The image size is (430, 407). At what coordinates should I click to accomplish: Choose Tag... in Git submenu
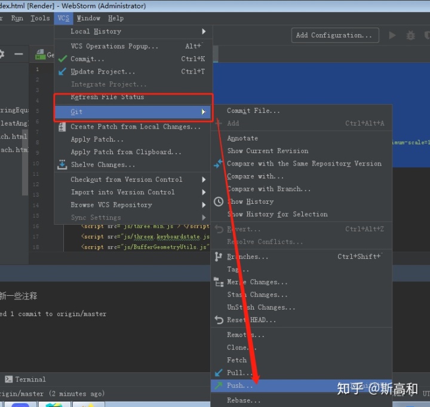(x=302, y=270)
